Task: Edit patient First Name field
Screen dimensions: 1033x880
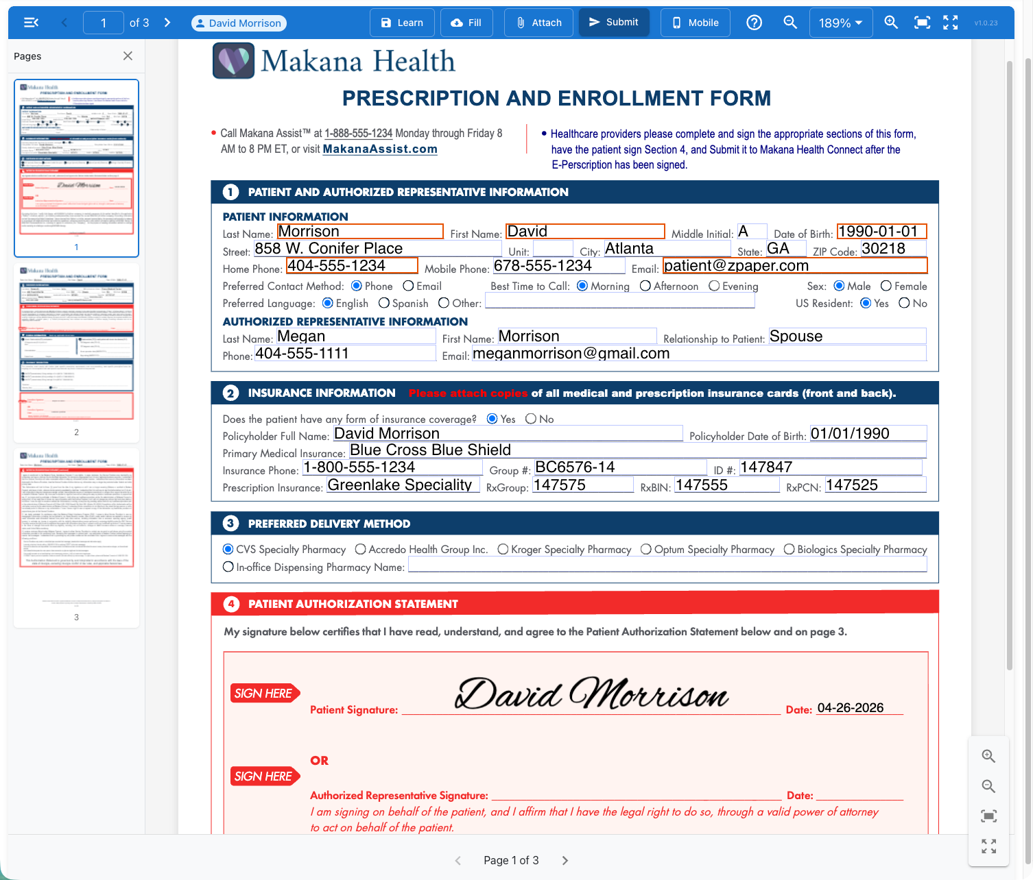Action: [x=585, y=232]
